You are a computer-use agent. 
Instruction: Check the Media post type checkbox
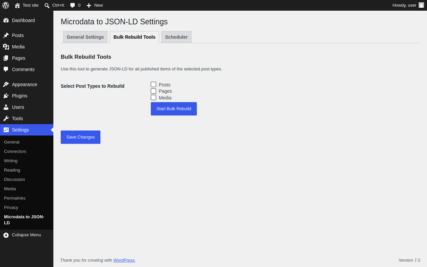(x=153, y=97)
